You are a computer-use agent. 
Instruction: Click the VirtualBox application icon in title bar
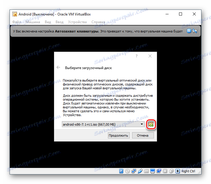(x=15, y=14)
